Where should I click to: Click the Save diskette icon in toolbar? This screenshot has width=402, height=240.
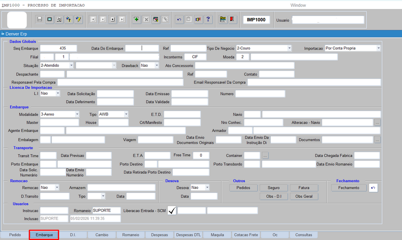(x=40, y=19)
